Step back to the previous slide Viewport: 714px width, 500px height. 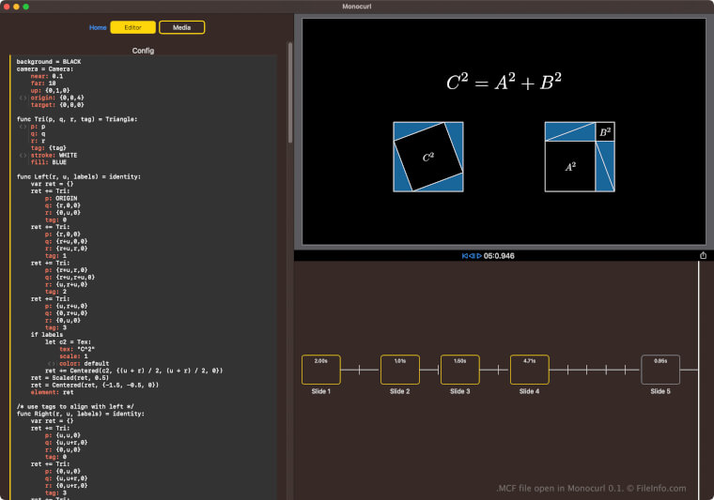(471, 255)
